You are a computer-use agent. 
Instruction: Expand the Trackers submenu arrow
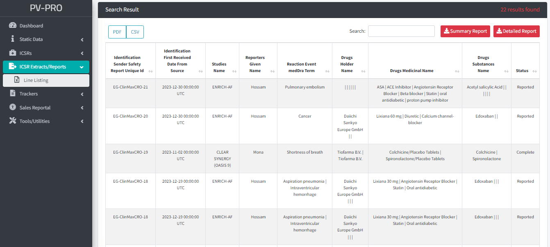tap(82, 94)
